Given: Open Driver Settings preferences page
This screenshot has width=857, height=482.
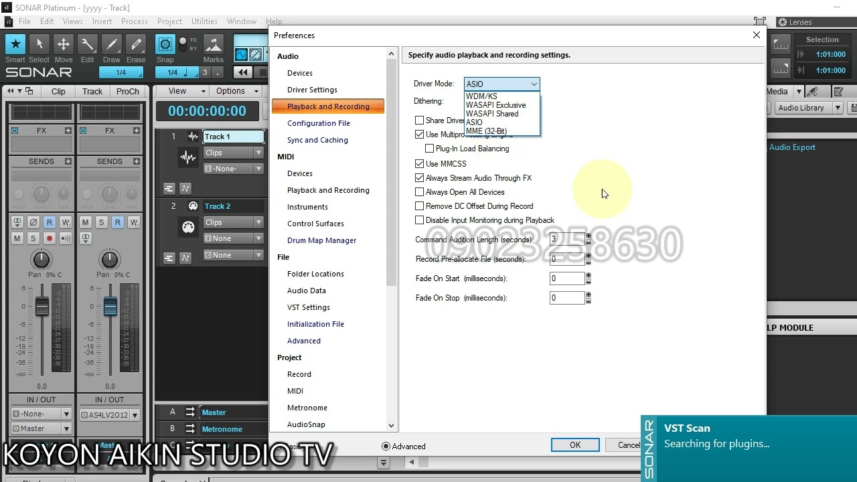Looking at the screenshot, I should (x=312, y=90).
